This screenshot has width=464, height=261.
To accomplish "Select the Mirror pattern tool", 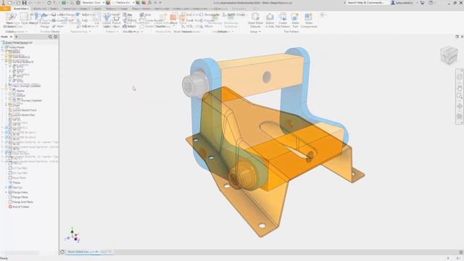I will (x=206, y=26).
